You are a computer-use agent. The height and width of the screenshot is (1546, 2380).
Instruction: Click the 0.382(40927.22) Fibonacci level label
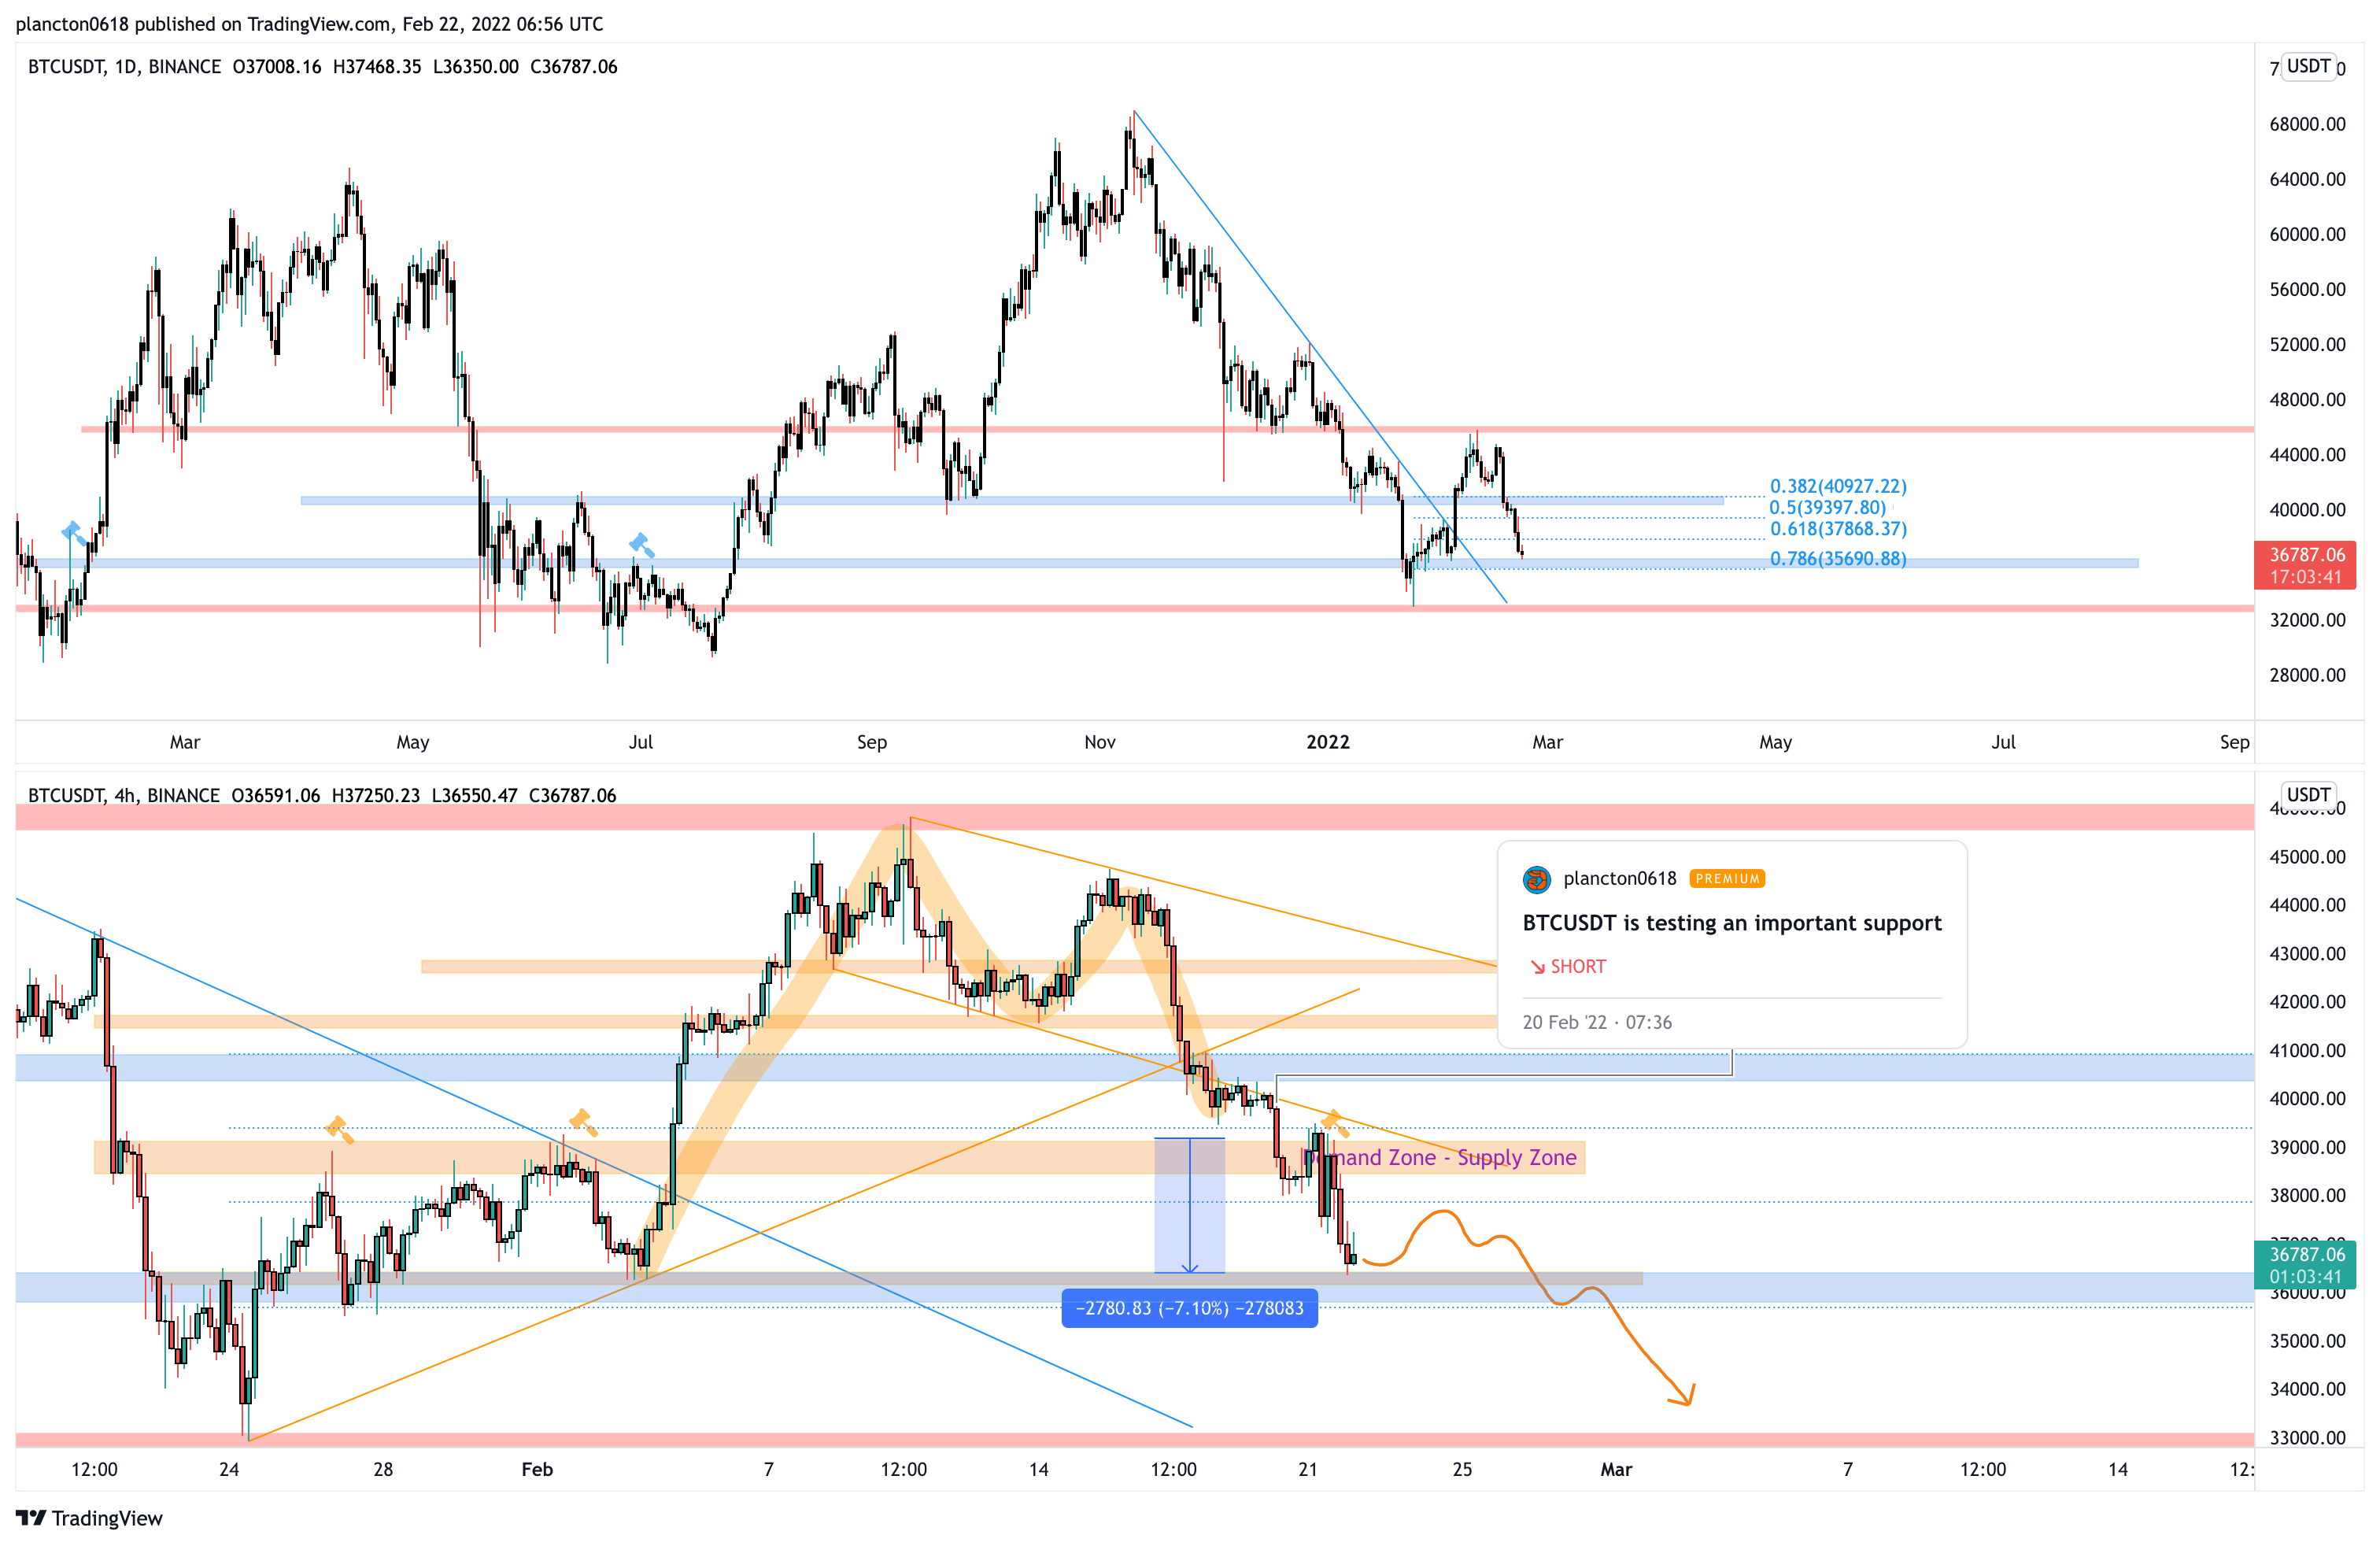tap(1838, 486)
